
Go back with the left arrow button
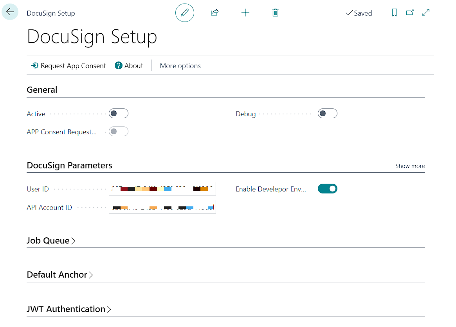tap(10, 12)
